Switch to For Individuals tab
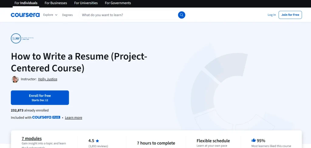 [26, 3]
